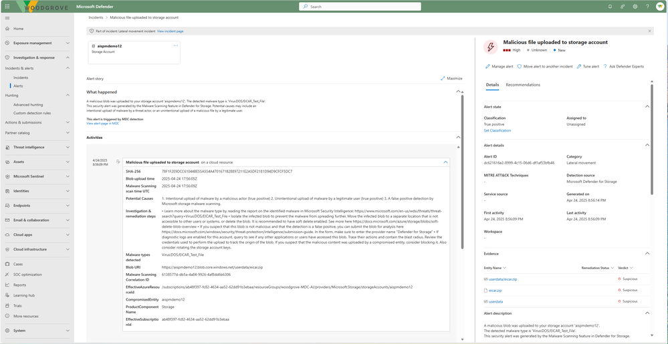The height and width of the screenshot is (344, 668).
Task: Expand Email & collaboration section
Action: (68, 220)
